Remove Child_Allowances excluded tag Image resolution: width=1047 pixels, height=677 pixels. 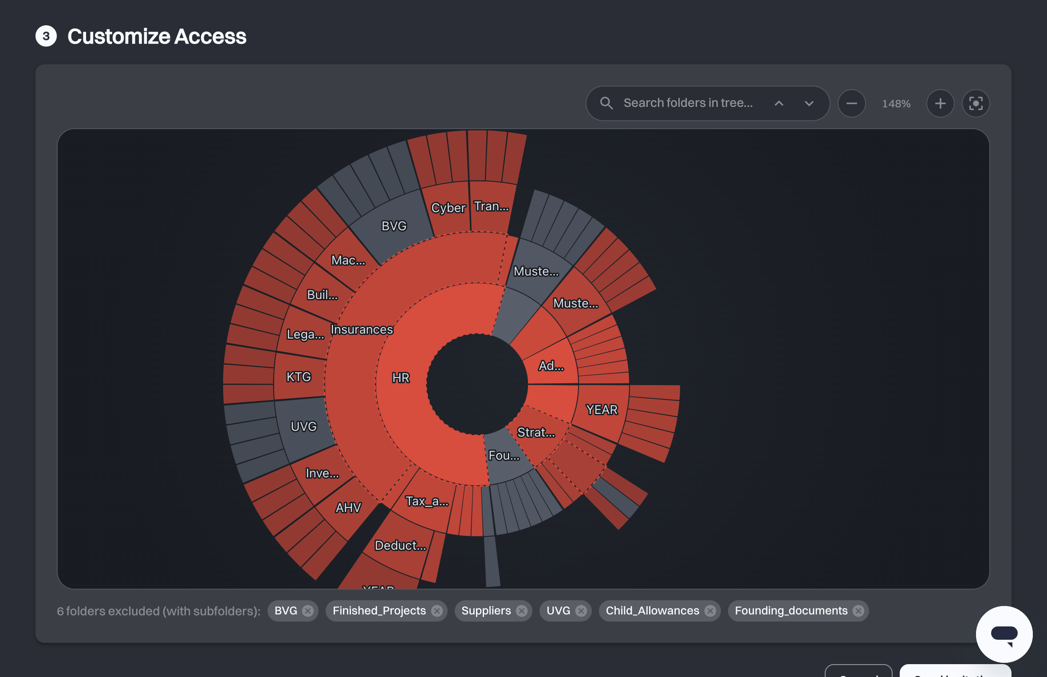pyautogui.click(x=710, y=611)
